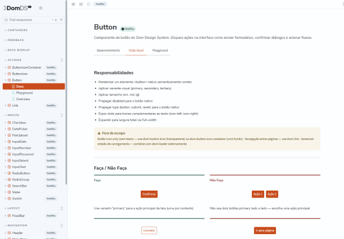This screenshot has height=239, width=344.
Task: Expand the InputPassword tree item
Action: [5, 154]
